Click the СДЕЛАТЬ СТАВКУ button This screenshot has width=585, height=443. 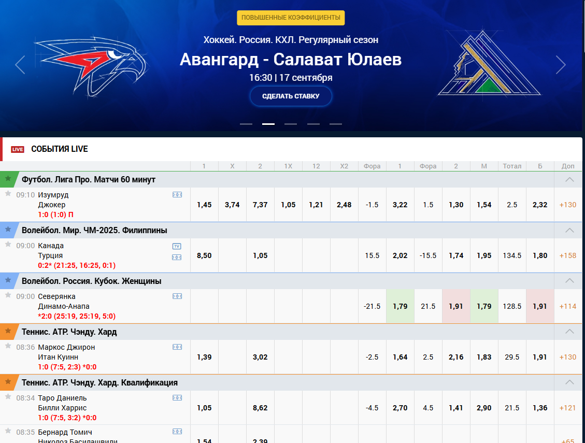(291, 96)
